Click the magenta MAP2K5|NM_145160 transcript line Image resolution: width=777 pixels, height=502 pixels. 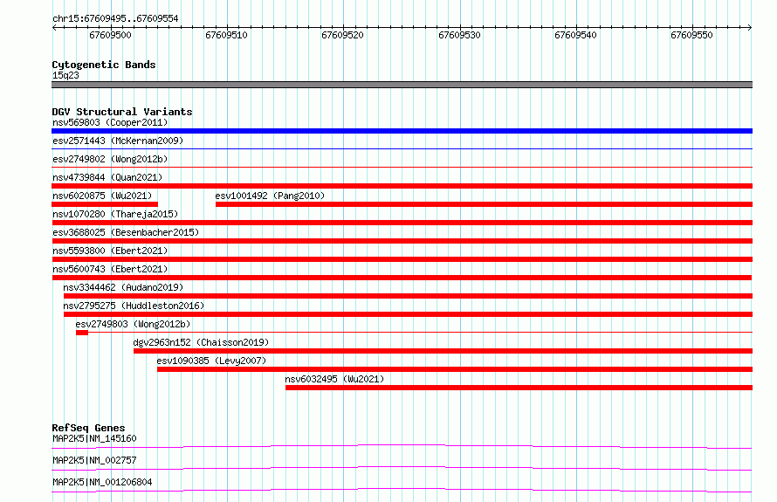tap(402, 446)
